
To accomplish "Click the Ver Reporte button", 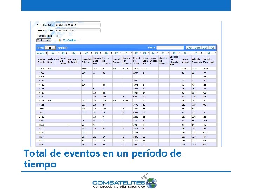I will click(x=44, y=40).
